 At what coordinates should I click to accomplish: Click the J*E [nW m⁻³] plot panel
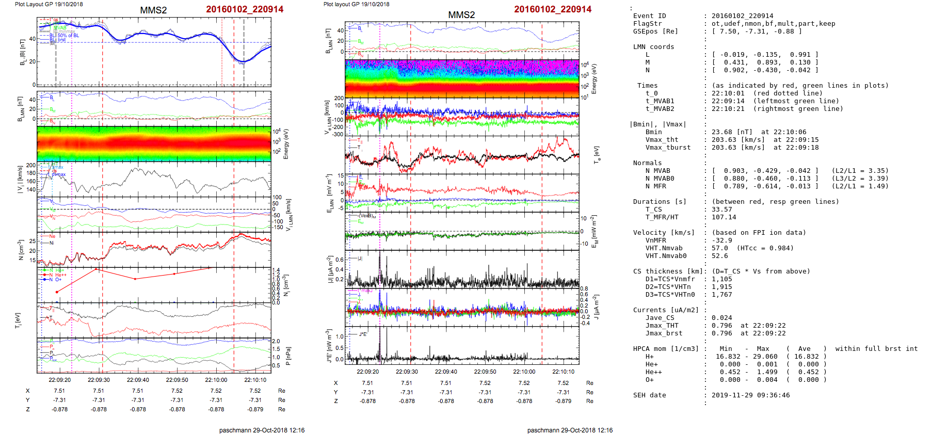click(x=462, y=345)
